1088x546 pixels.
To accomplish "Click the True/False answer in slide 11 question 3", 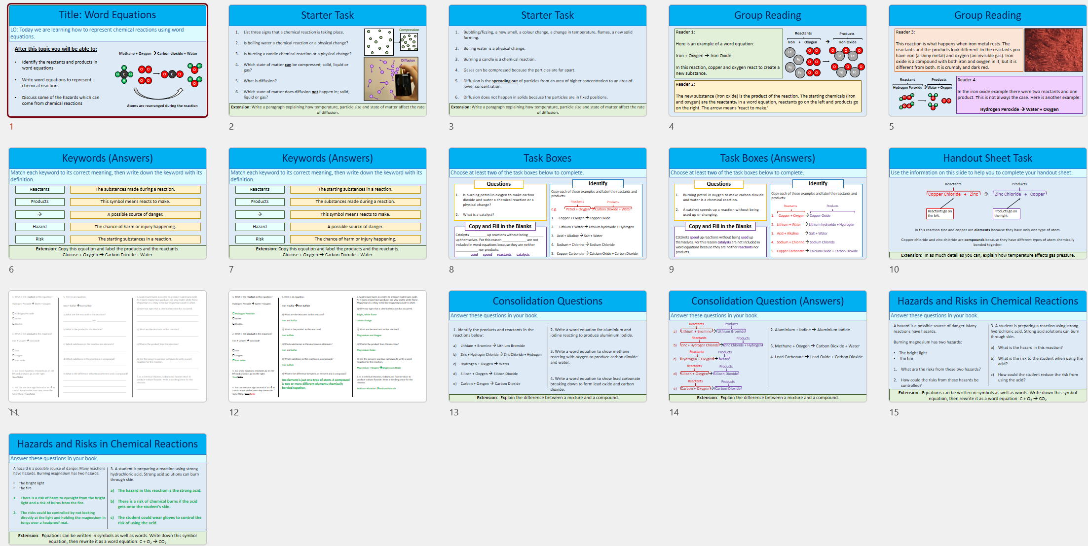I will click(x=17, y=377).
